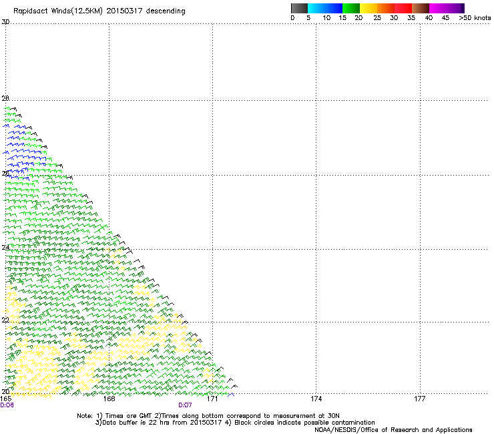Image resolution: width=494 pixels, height=434 pixels.
Task: Click the longitude label '171'
Action: point(212,399)
